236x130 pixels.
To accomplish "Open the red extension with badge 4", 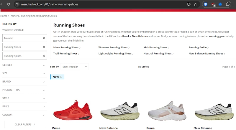I will coord(213,4).
